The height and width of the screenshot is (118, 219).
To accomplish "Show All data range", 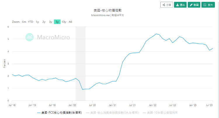I will (70, 22).
